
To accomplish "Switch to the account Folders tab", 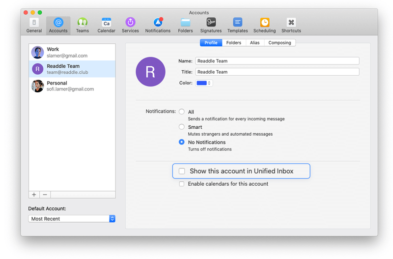I will pyautogui.click(x=234, y=43).
